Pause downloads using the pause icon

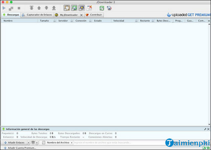[x=11, y=8]
